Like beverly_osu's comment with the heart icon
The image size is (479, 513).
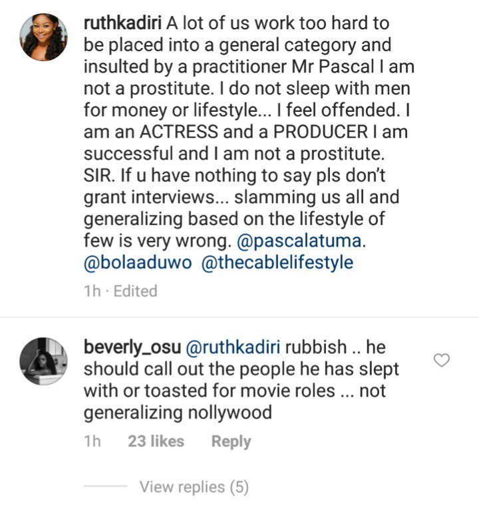(442, 361)
